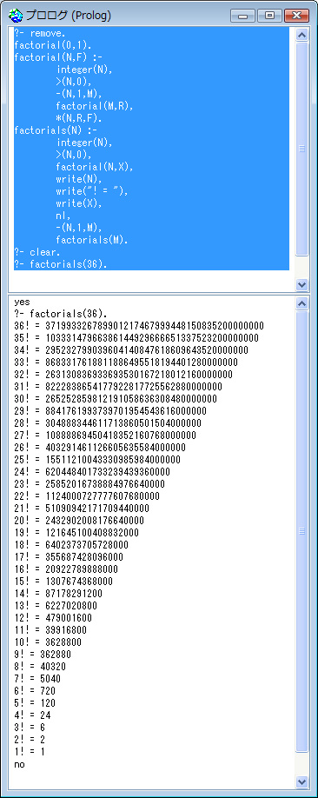Maximize the Prolog window
The image size is (318, 798).
tap(269, 16)
